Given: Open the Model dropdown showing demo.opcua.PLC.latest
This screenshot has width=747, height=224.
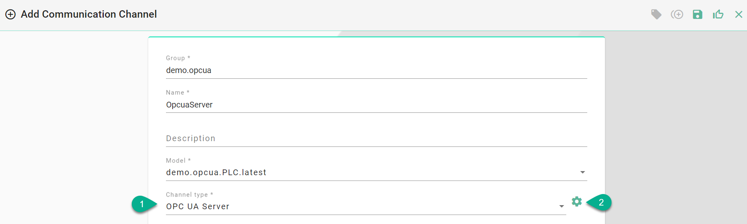Looking at the screenshot, I should (x=371, y=172).
